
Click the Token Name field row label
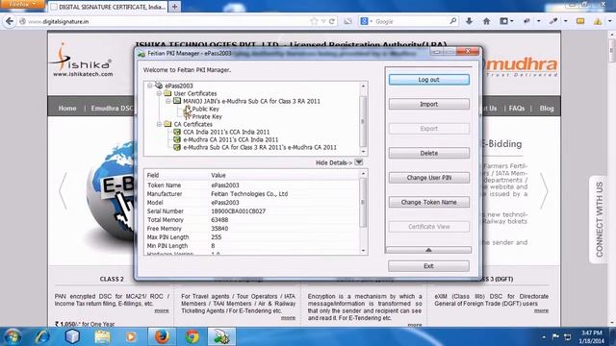(164, 185)
